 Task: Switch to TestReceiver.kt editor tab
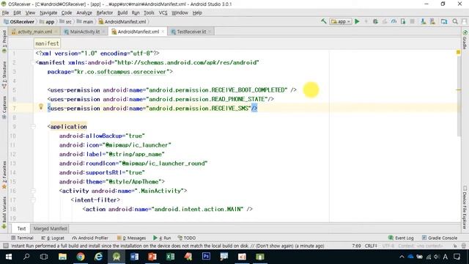191,32
